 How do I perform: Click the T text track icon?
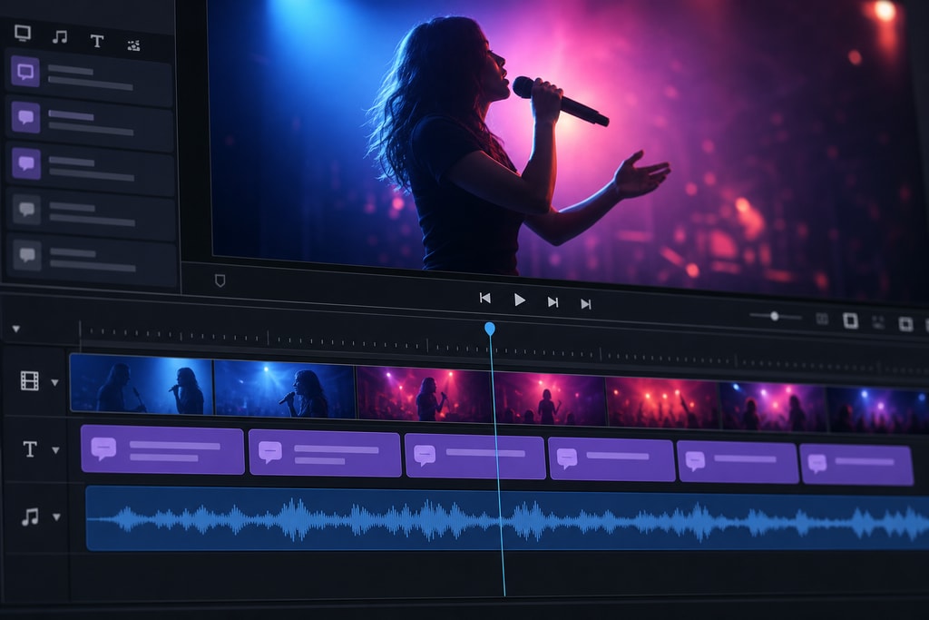pyautogui.click(x=30, y=448)
